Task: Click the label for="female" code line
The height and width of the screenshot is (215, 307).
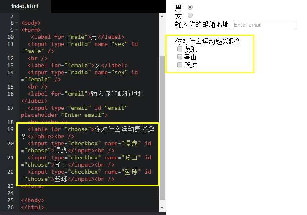Action: (x=78, y=66)
